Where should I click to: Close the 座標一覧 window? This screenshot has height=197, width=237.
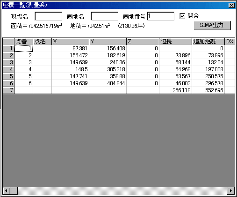(x=231, y=5)
